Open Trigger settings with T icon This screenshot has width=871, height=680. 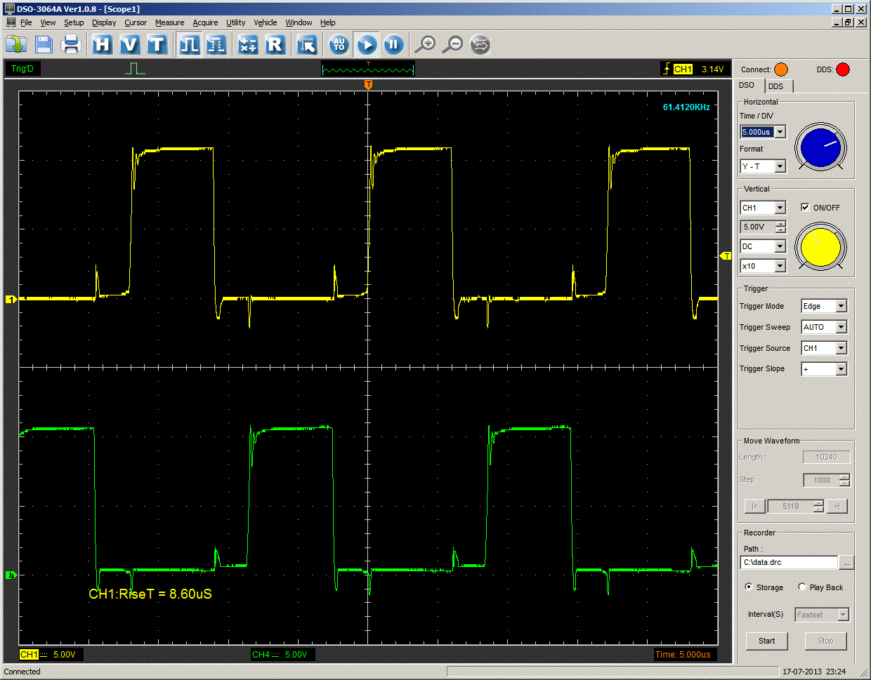pyautogui.click(x=157, y=45)
